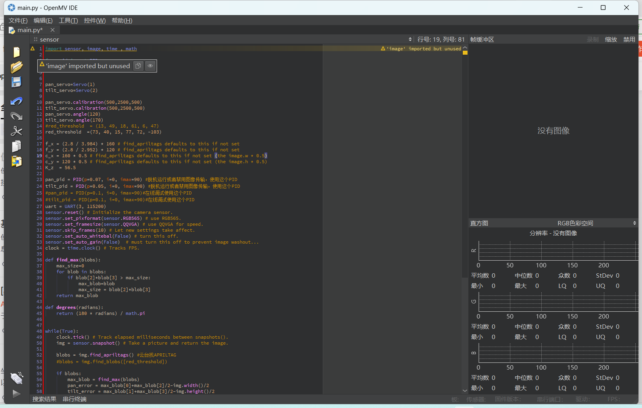Viewport: 642px width, 408px height.
Task: Click line number 19 in the gutter
Action: (x=39, y=156)
